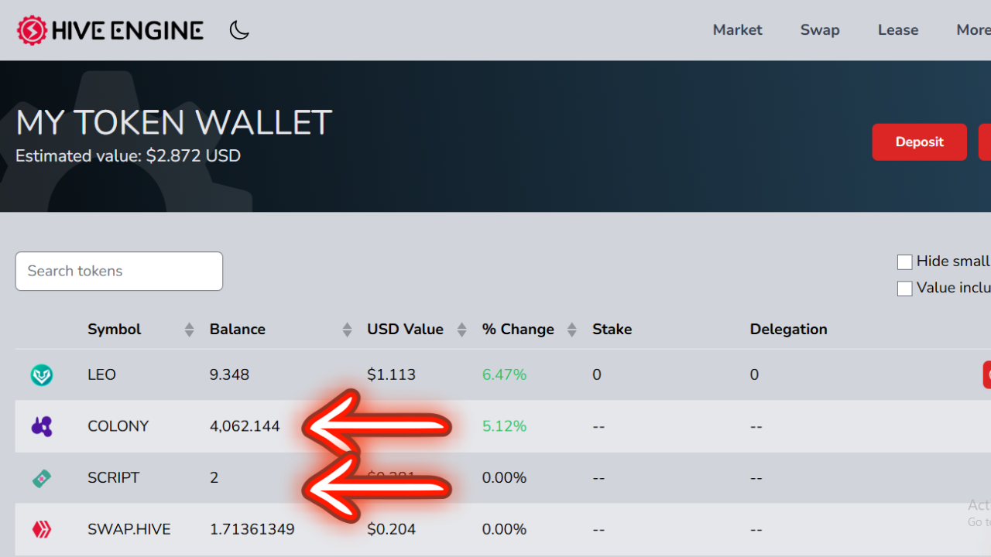
Task: Click the red Deposit button
Action: click(920, 142)
